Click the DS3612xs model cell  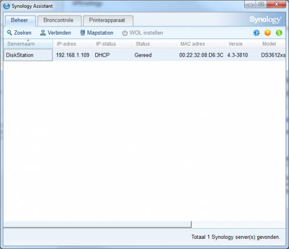click(x=273, y=55)
